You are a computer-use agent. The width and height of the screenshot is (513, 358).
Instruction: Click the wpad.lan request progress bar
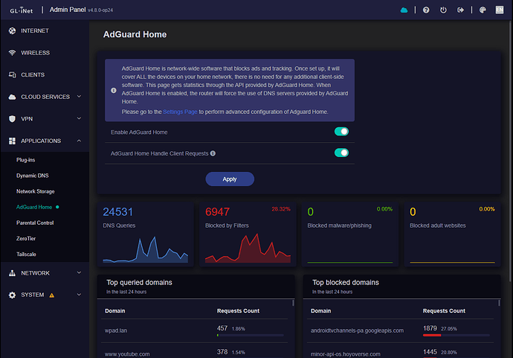[x=251, y=336]
